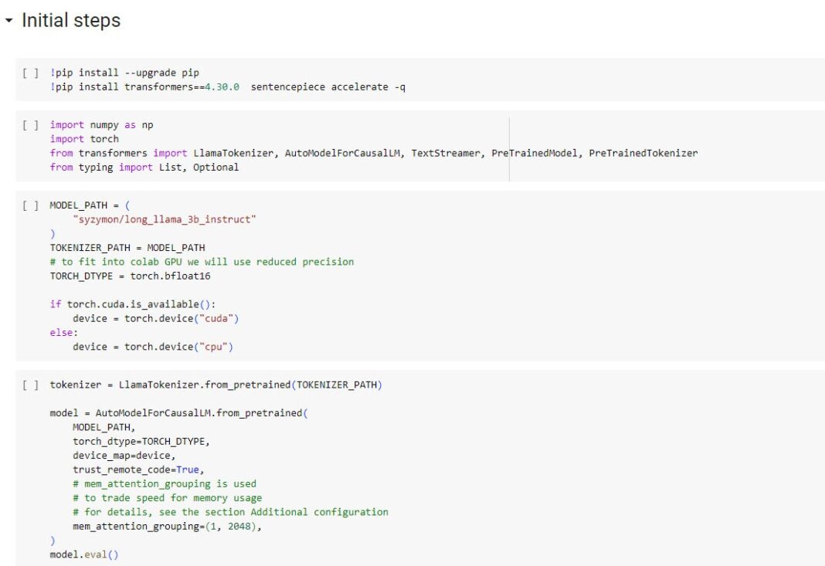Click the 'else:' line
The image size is (825, 566).
tap(63, 333)
